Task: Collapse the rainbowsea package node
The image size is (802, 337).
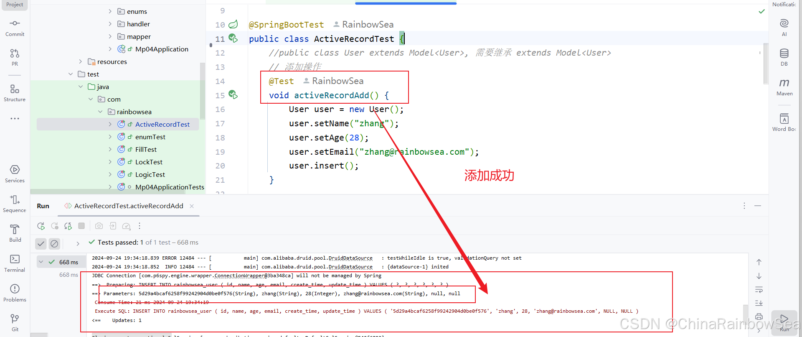Action: point(100,112)
